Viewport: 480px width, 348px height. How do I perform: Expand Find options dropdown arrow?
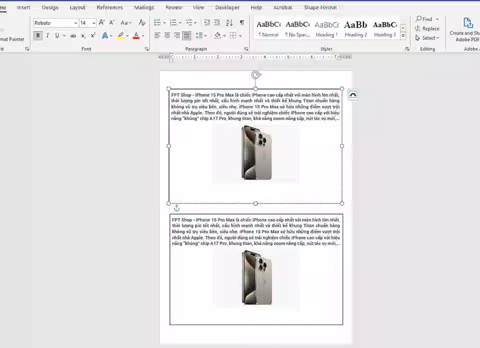click(437, 19)
